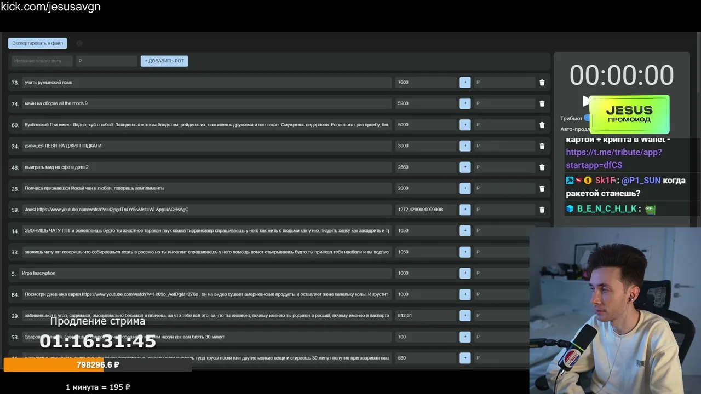Screen dimensions: 701x394
Task: Edit the price field showing 580
Action: coord(426,358)
